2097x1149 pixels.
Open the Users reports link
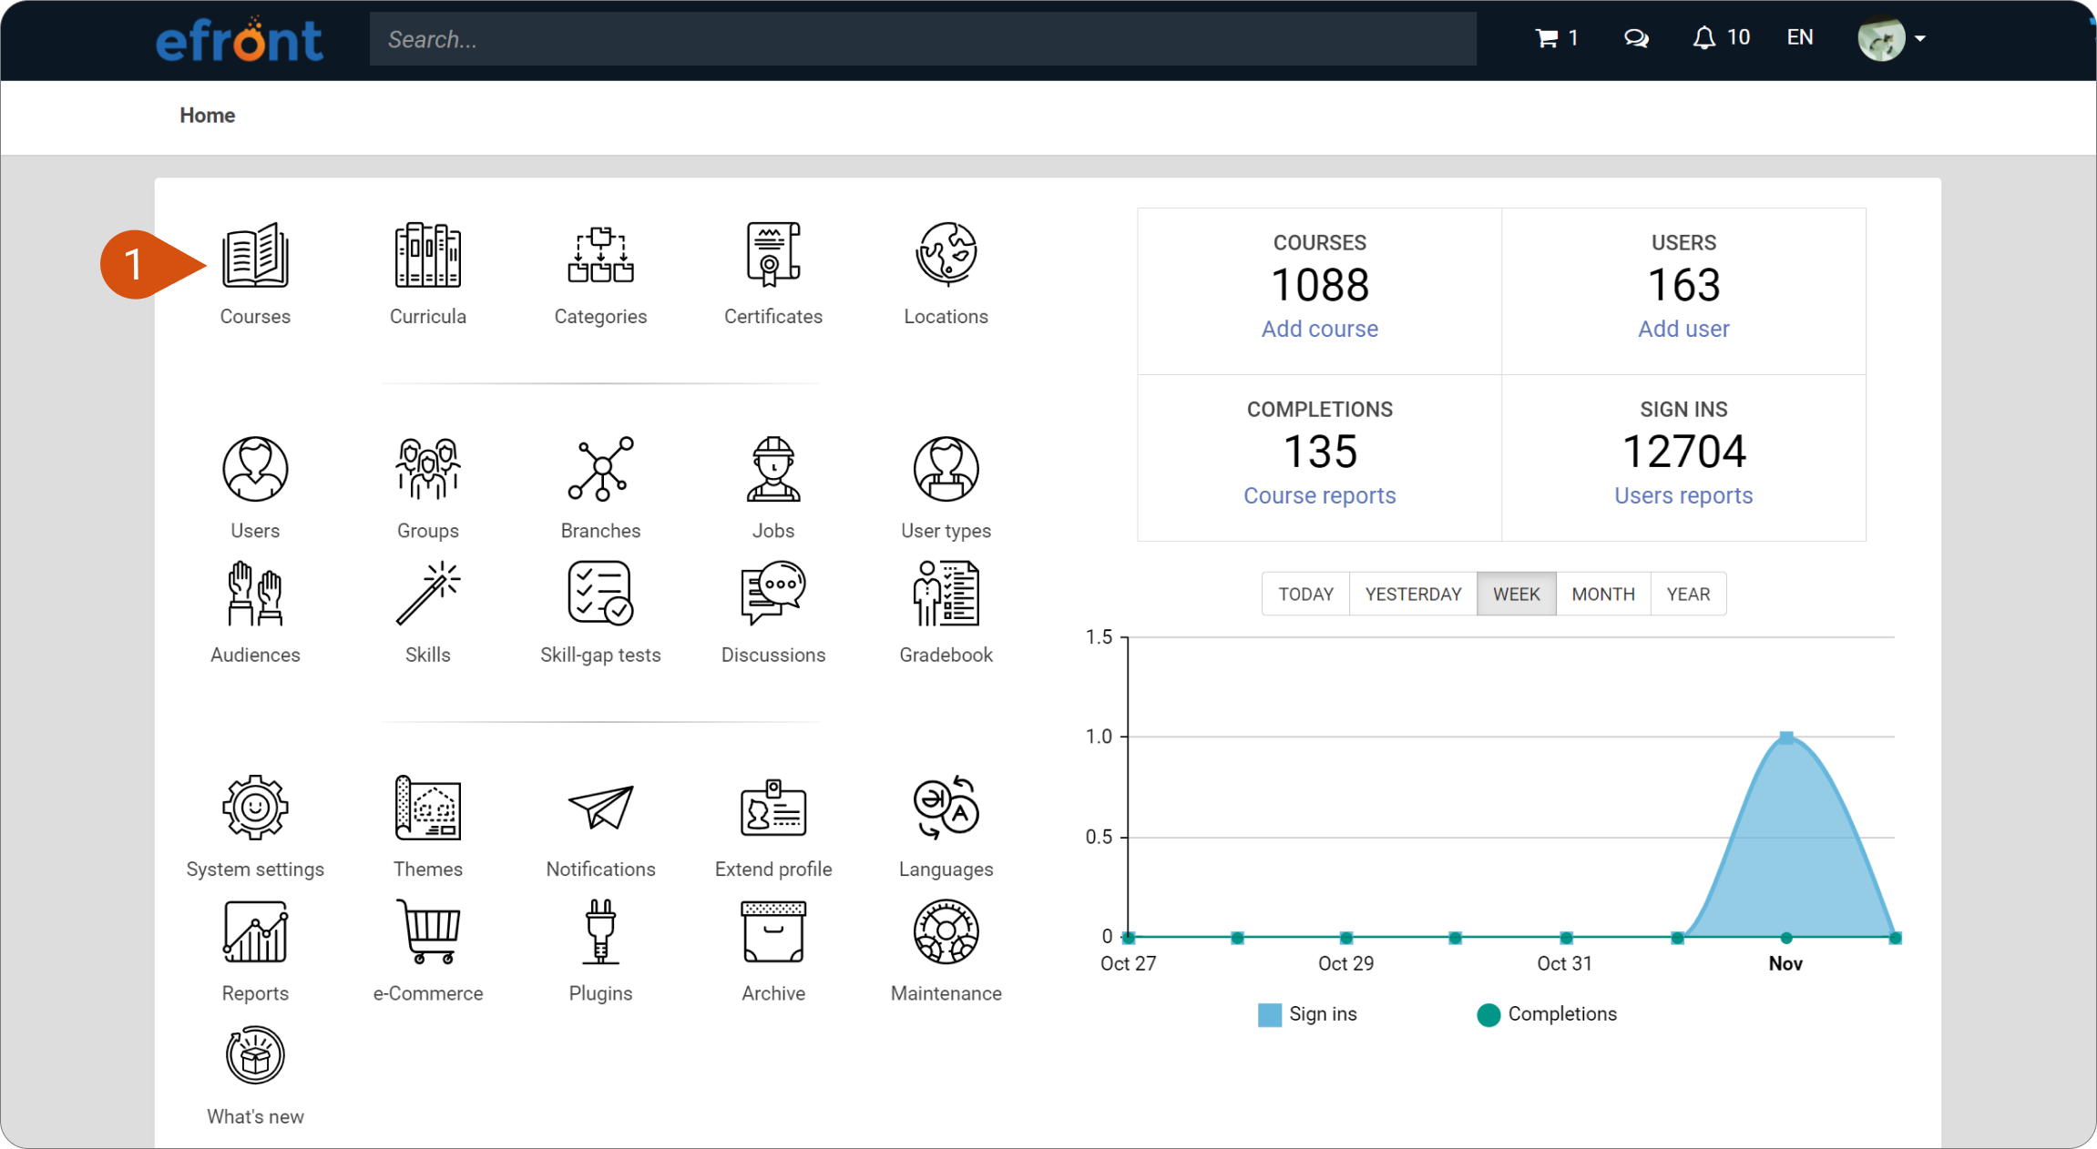(1683, 495)
